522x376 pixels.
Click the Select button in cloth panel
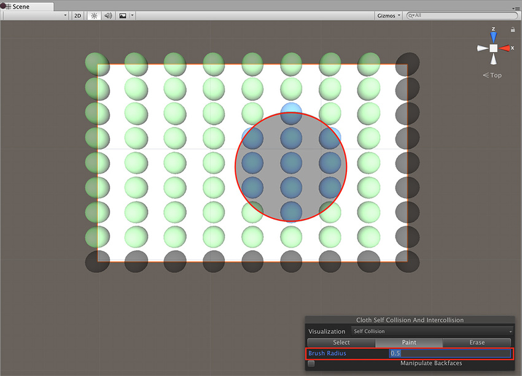point(341,343)
